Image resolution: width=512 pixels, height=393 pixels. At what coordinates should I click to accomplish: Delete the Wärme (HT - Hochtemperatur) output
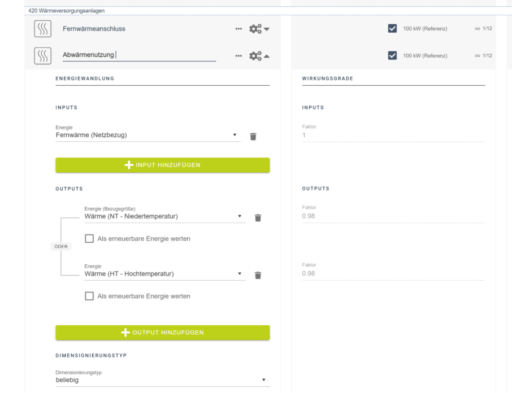tap(258, 275)
